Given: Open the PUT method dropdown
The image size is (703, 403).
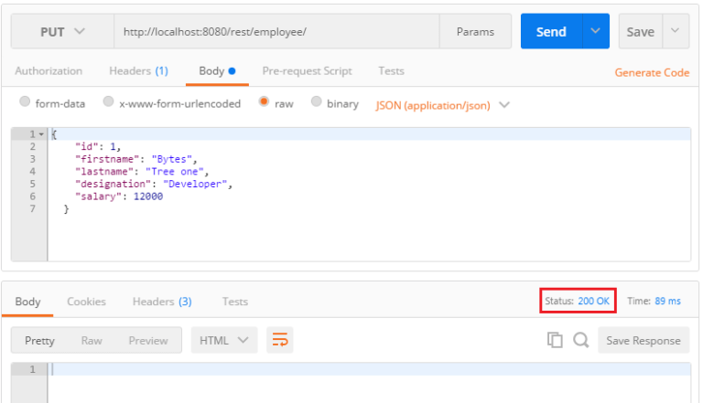Looking at the screenshot, I should [x=62, y=31].
